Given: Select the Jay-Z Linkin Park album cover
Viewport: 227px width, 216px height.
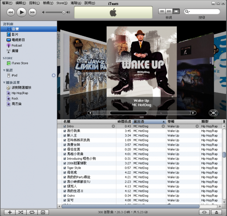Looking at the screenshot, I should (88, 65).
